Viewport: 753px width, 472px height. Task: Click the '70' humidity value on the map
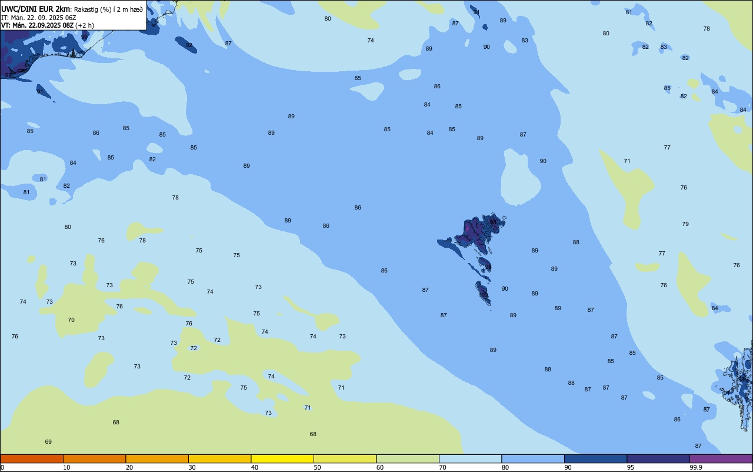tap(71, 320)
